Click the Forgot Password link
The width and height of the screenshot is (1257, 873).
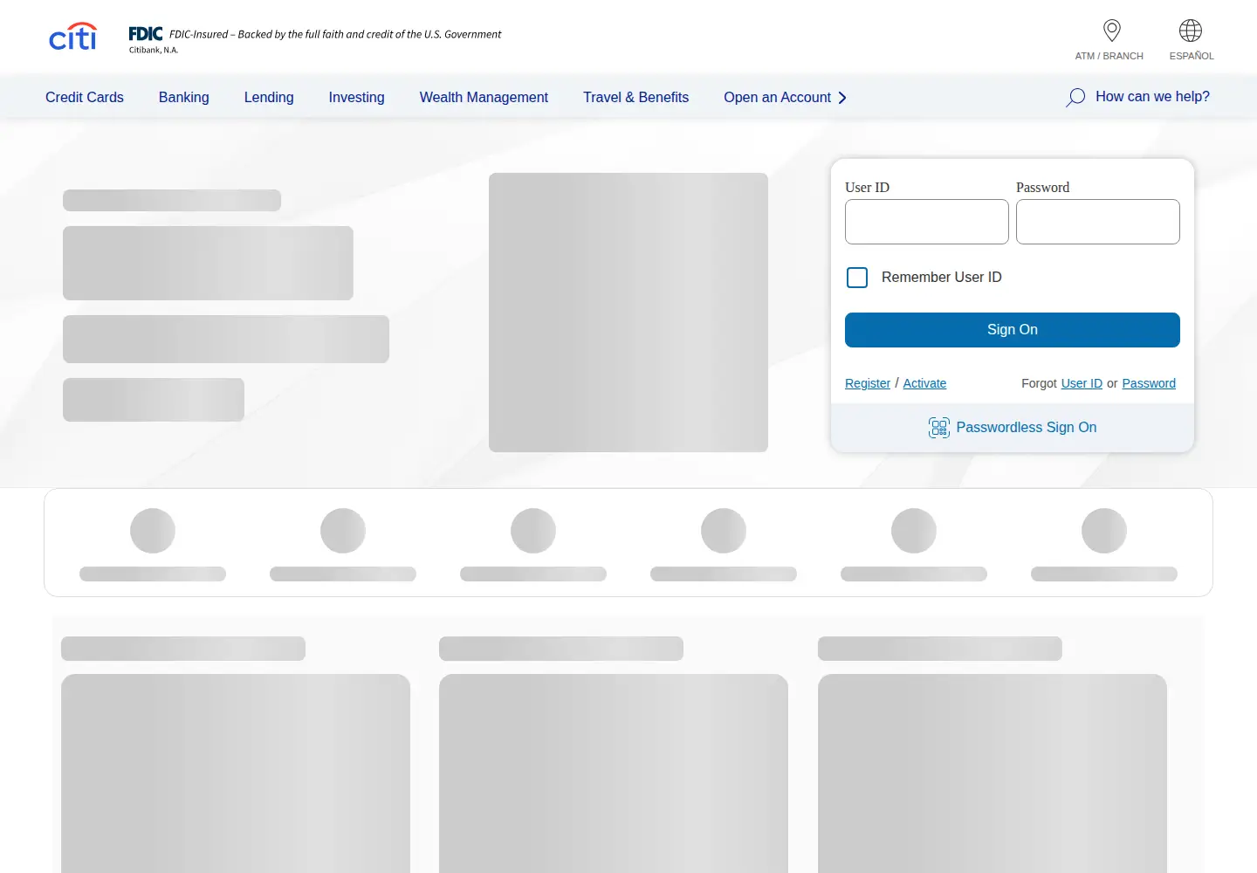click(1149, 383)
